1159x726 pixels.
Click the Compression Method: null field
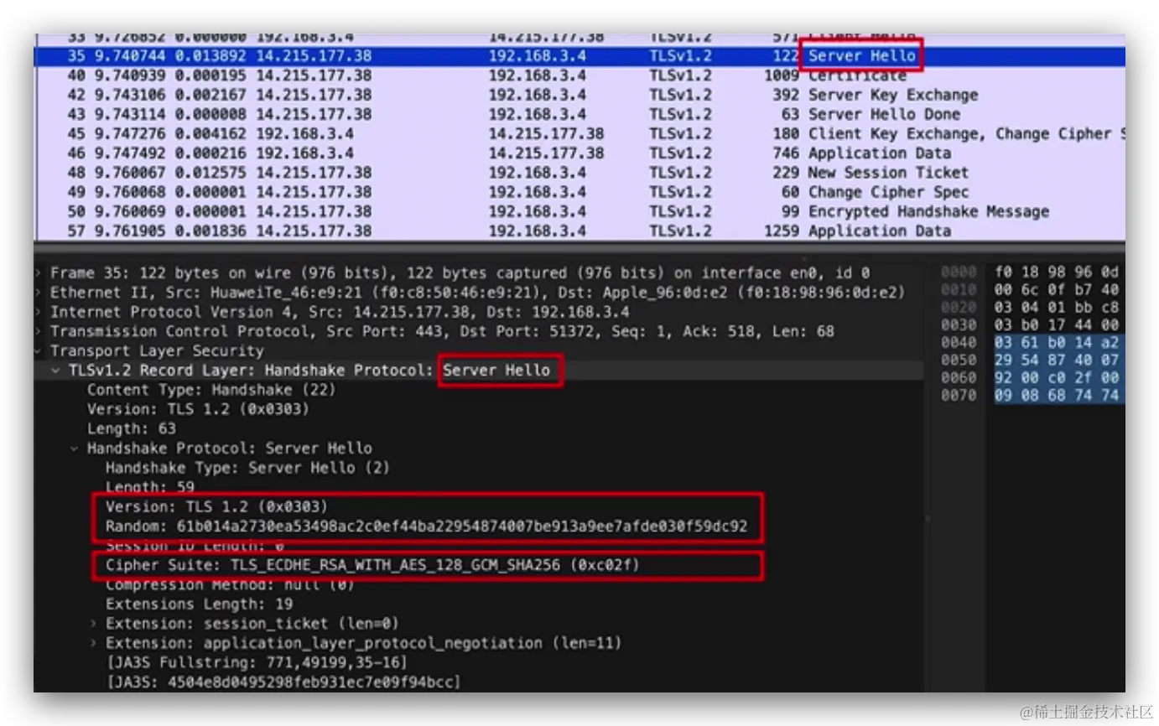(230, 585)
